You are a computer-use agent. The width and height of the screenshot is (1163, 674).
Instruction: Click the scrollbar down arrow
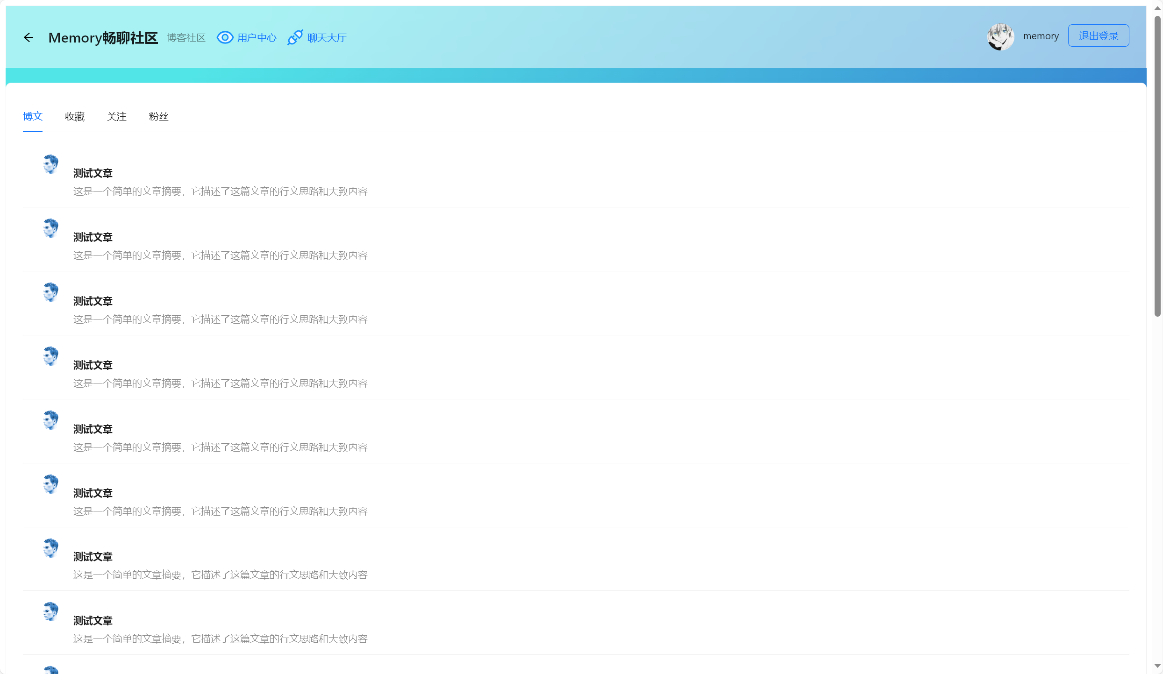click(x=1157, y=666)
